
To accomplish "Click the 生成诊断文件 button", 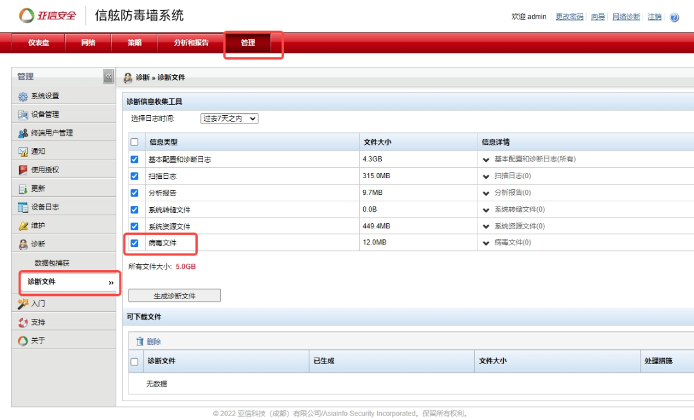I will pos(175,296).
